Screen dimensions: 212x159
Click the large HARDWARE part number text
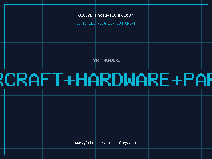[x=123, y=79]
